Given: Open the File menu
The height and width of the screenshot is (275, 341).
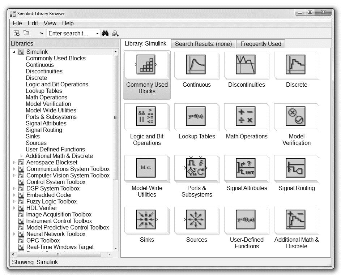Looking at the screenshot, I should pyautogui.click(x=17, y=23).
